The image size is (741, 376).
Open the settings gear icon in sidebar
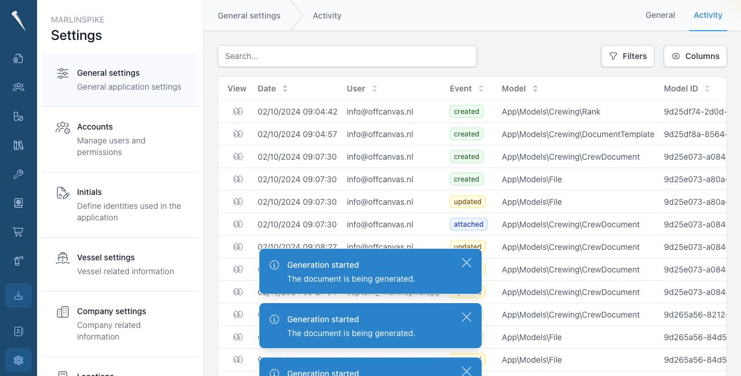click(19, 360)
